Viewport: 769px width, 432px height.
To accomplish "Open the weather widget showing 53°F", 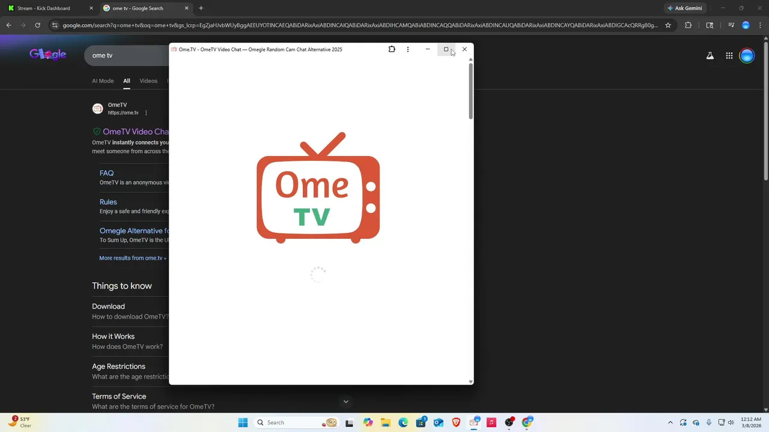I will [x=20, y=422].
